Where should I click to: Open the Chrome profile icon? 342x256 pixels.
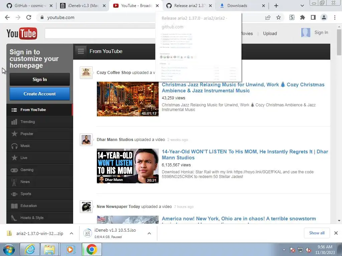[324, 17]
